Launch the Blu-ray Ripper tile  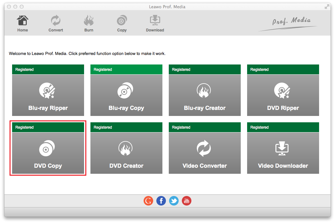tap(48, 95)
